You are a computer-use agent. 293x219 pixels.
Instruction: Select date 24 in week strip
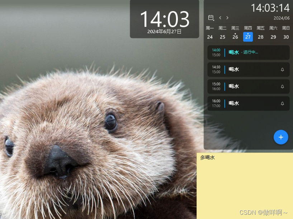[210, 37]
